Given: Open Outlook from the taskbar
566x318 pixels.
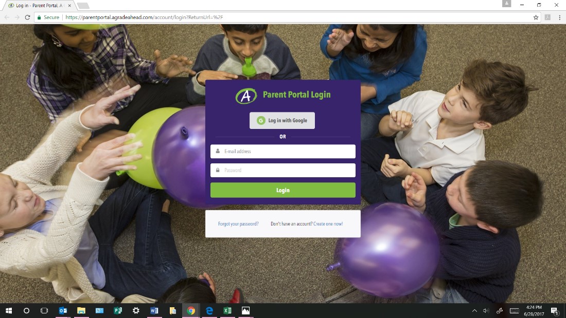Looking at the screenshot, I should [x=63, y=310].
